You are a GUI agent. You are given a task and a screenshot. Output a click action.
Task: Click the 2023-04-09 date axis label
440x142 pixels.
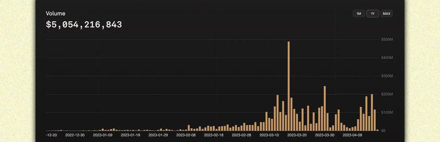tap(352, 135)
